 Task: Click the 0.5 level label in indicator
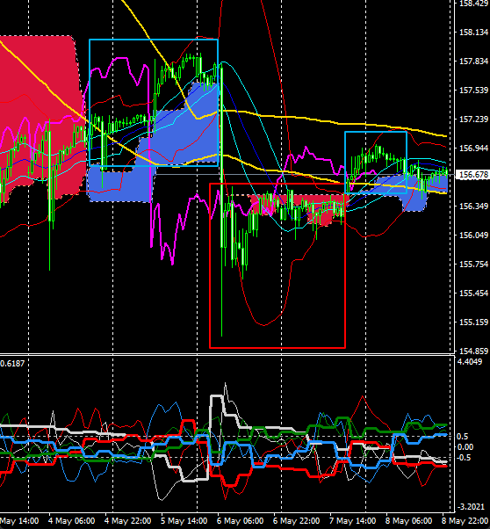pos(463,436)
